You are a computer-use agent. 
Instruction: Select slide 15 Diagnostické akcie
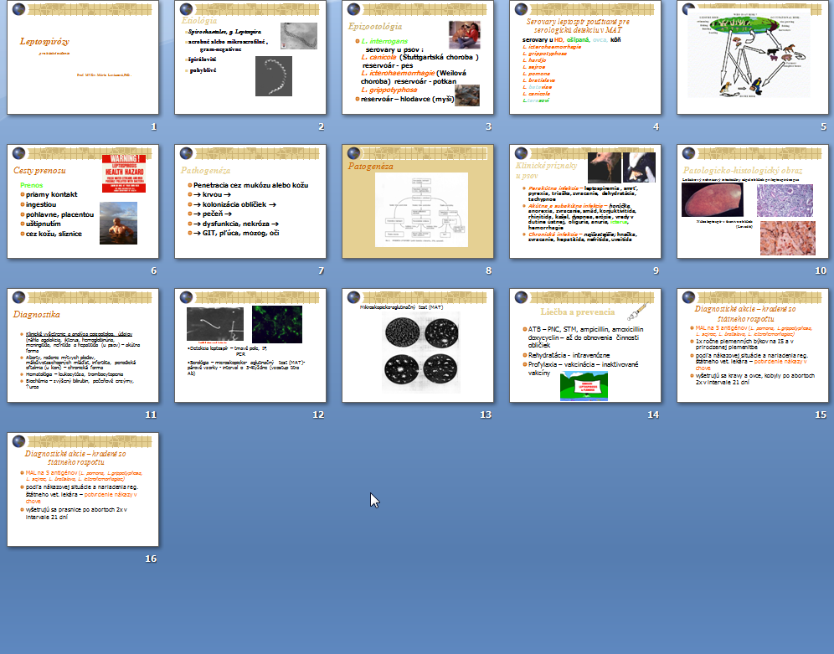click(x=752, y=346)
